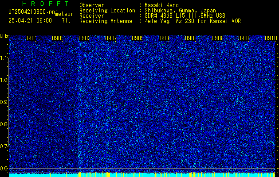The height and width of the screenshot is (177, 279).
Task: Click the time label just before 0910
Action: pyautogui.click(x=244, y=38)
